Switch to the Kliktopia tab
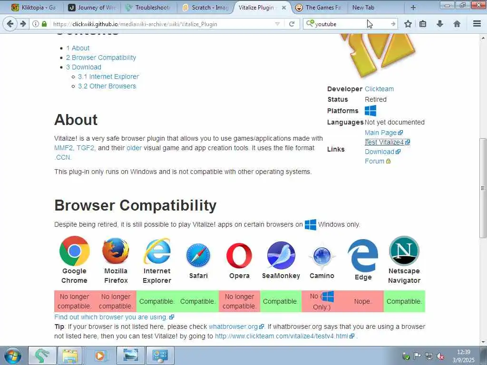Image resolution: width=487 pixels, height=365 pixels. pos(34,8)
